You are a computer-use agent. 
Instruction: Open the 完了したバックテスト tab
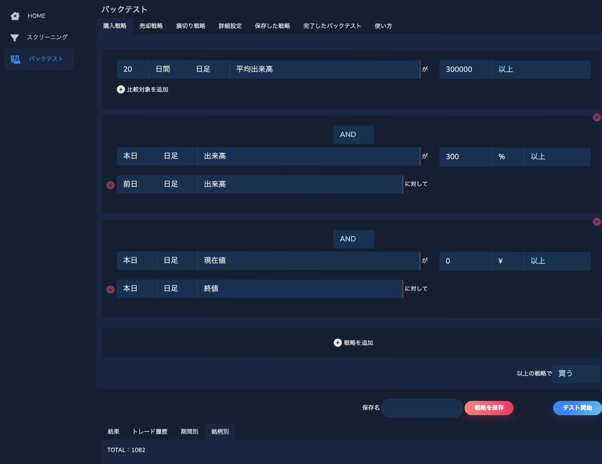point(332,26)
